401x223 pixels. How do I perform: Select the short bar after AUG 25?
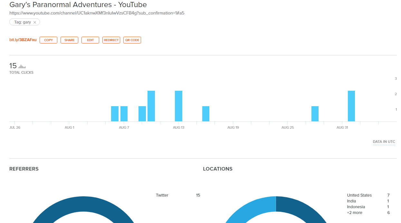point(315,114)
